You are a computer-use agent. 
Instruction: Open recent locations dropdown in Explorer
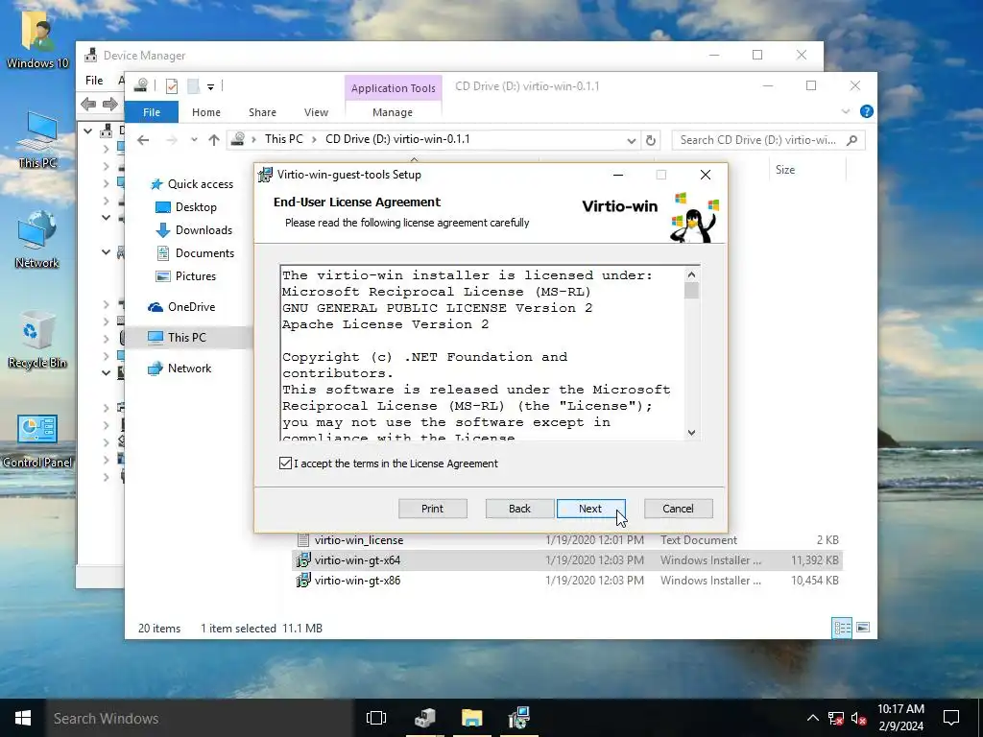pyautogui.click(x=194, y=140)
